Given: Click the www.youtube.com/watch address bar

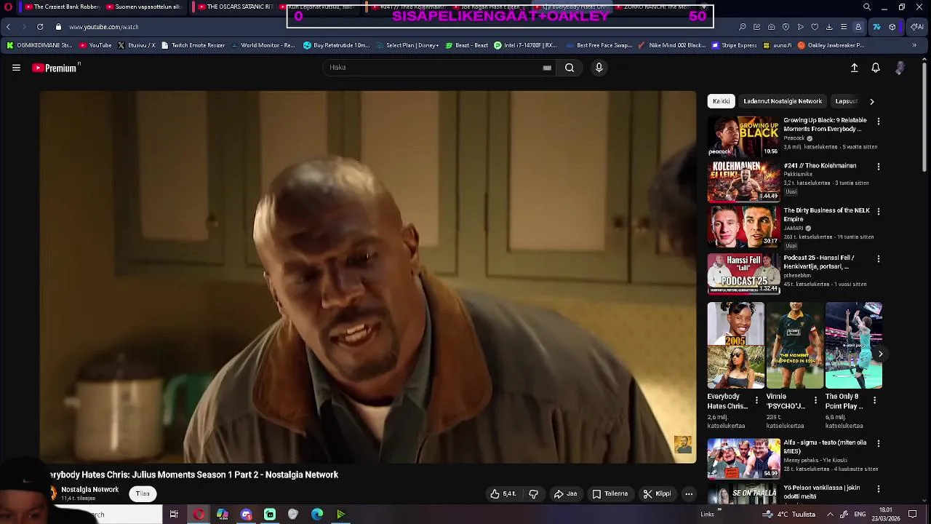Looking at the screenshot, I should click(x=104, y=27).
